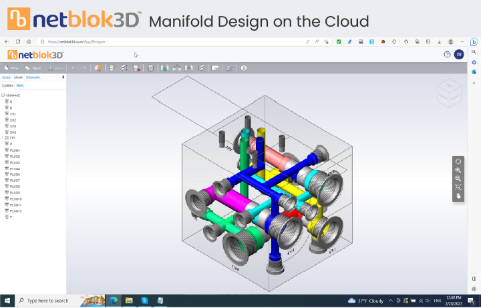481x308 pixels.
Task: Click the Windows Start button
Action: coord(7,301)
